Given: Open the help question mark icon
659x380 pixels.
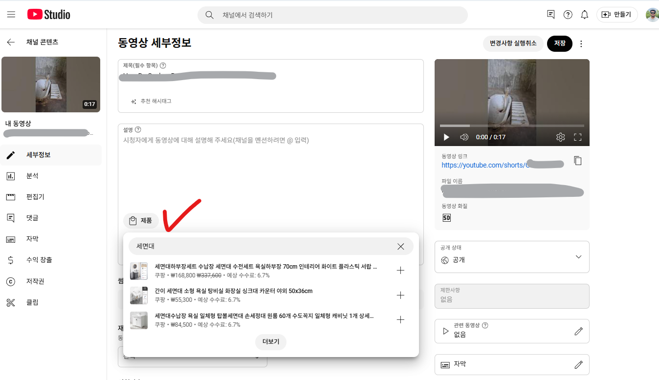Looking at the screenshot, I should point(568,15).
